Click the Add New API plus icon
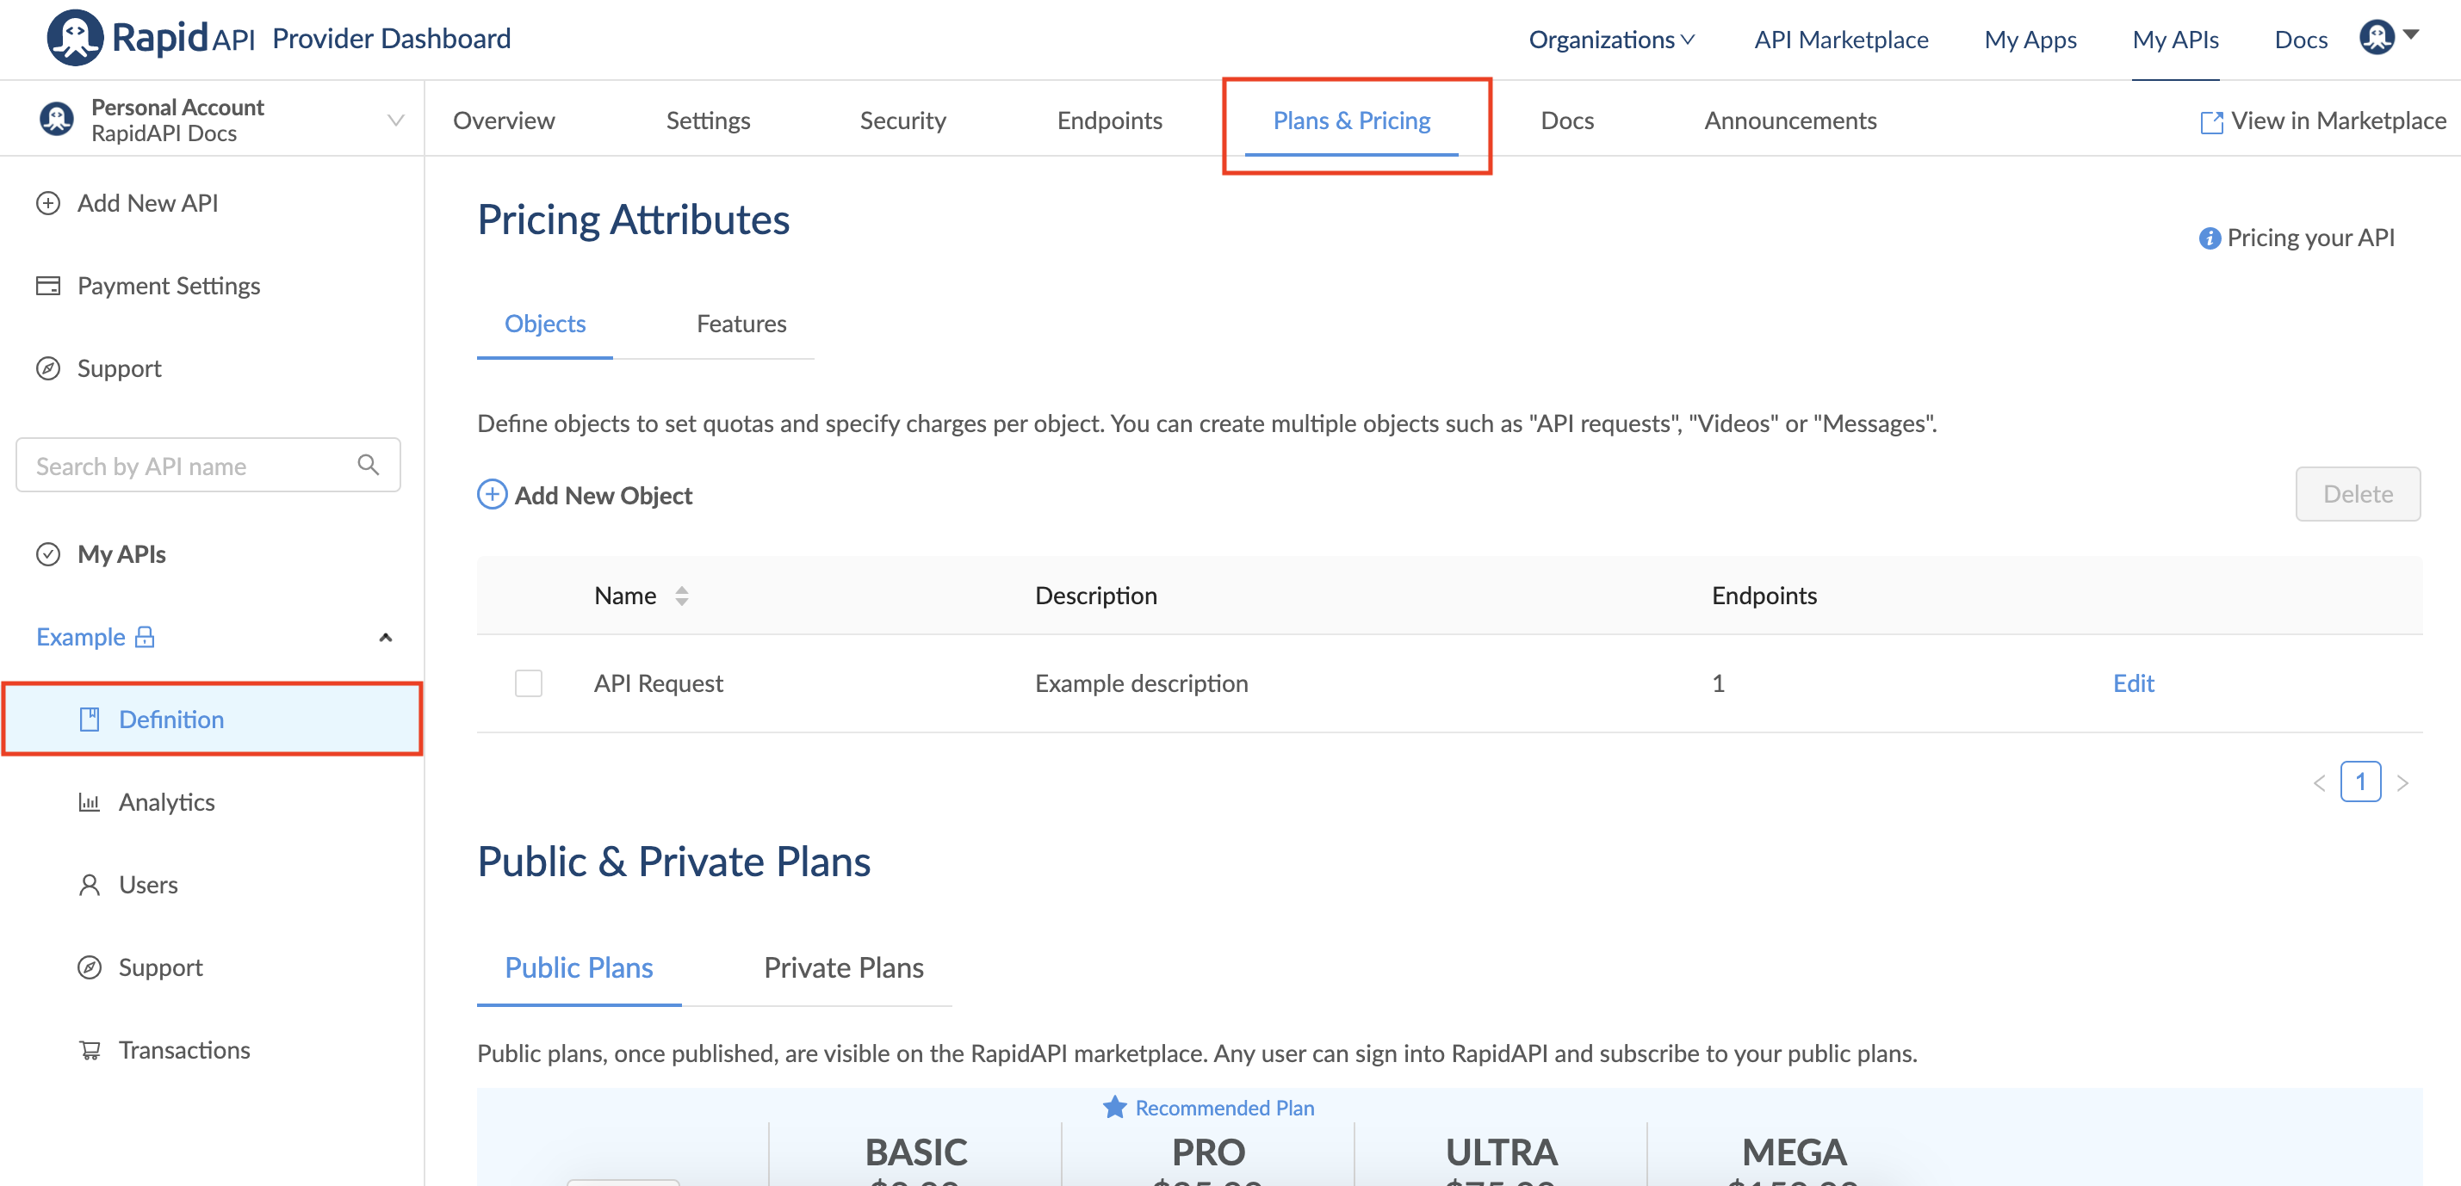 pyautogui.click(x=47, y=203)
